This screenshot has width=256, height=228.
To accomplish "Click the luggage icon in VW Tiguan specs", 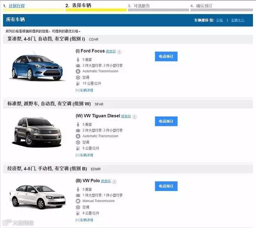I will [78, 131].
